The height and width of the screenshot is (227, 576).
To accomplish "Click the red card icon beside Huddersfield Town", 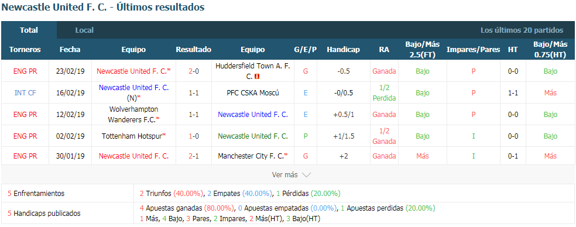I will (258, 77).
